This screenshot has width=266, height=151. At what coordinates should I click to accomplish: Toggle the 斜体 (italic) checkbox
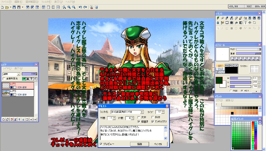point(153,117)
